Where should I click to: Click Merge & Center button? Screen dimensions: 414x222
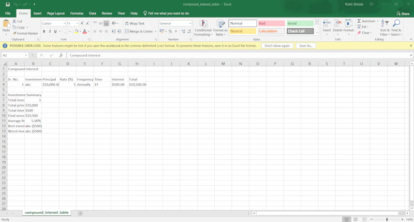pyautogui.click(x=139, y=32)
